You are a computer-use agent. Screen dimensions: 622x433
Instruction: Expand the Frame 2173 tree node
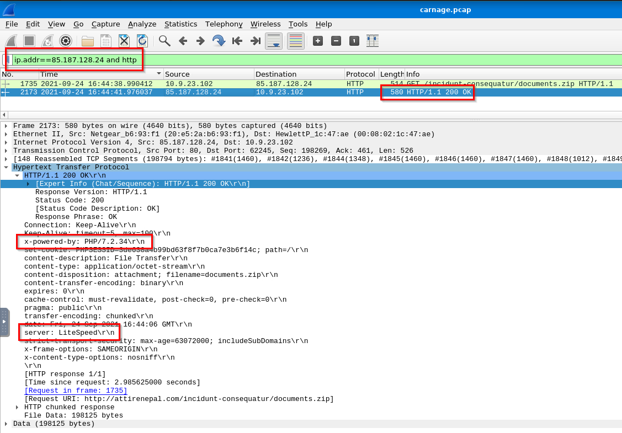click(x=6, y=126)
